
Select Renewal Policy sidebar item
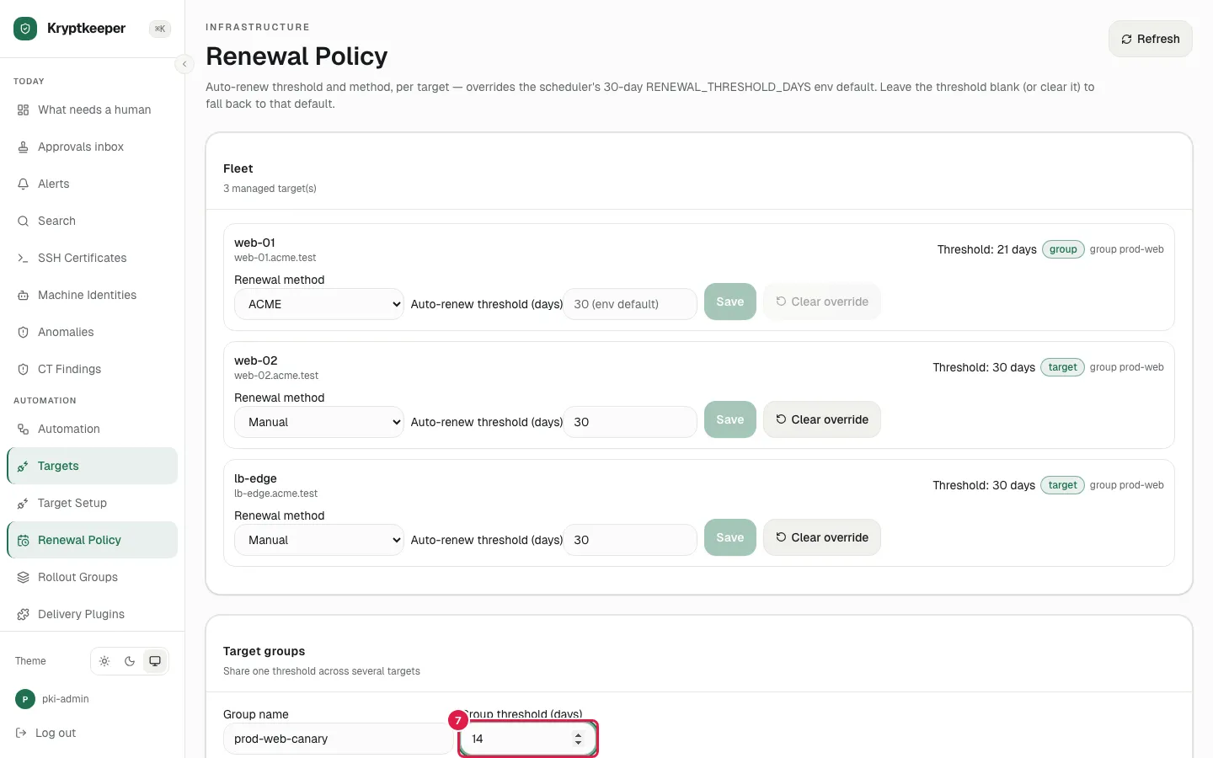click(93, 540)
